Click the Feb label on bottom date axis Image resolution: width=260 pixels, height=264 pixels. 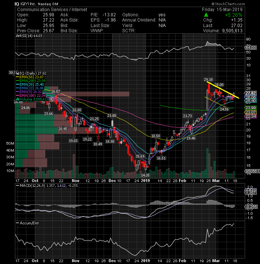tap(182, 261)
